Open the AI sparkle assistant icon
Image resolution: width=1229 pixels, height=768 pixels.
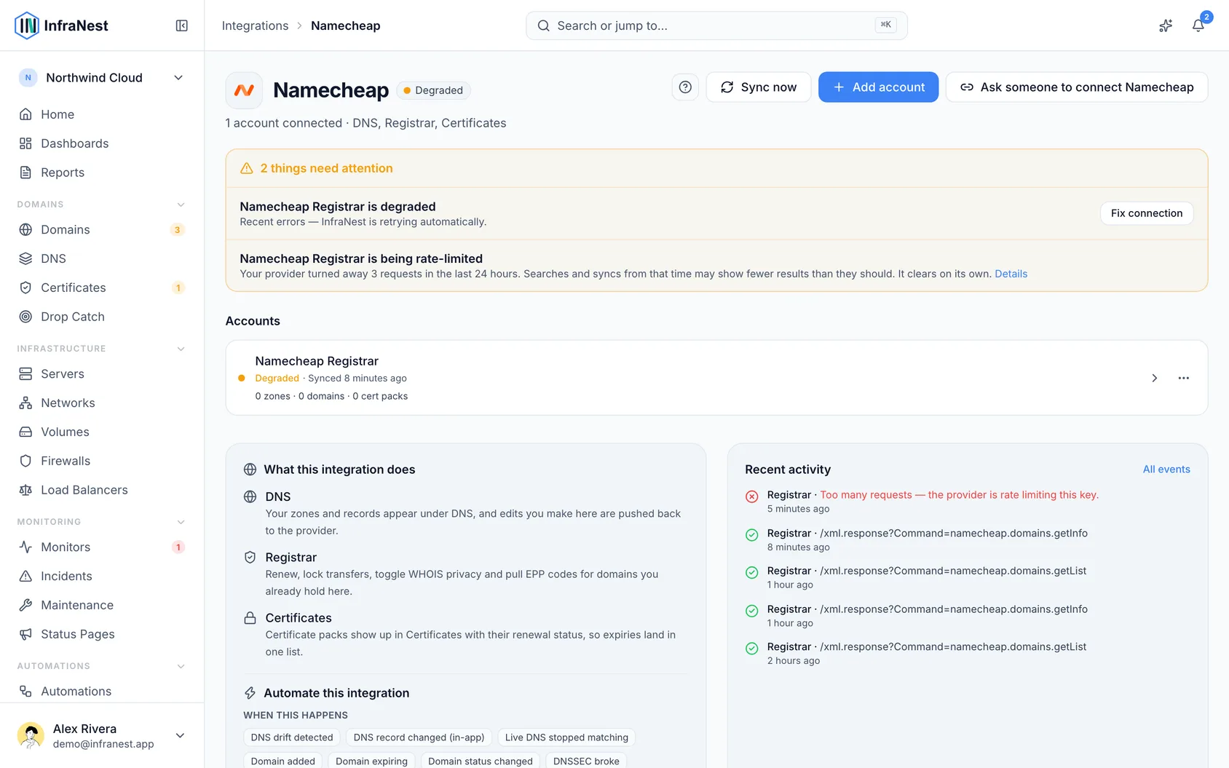point(1166,25)
